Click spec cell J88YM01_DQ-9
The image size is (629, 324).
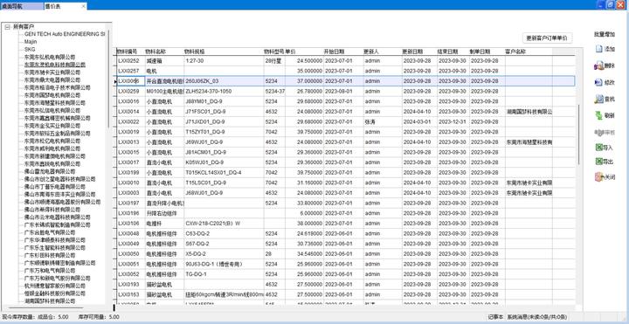point(224,101)
